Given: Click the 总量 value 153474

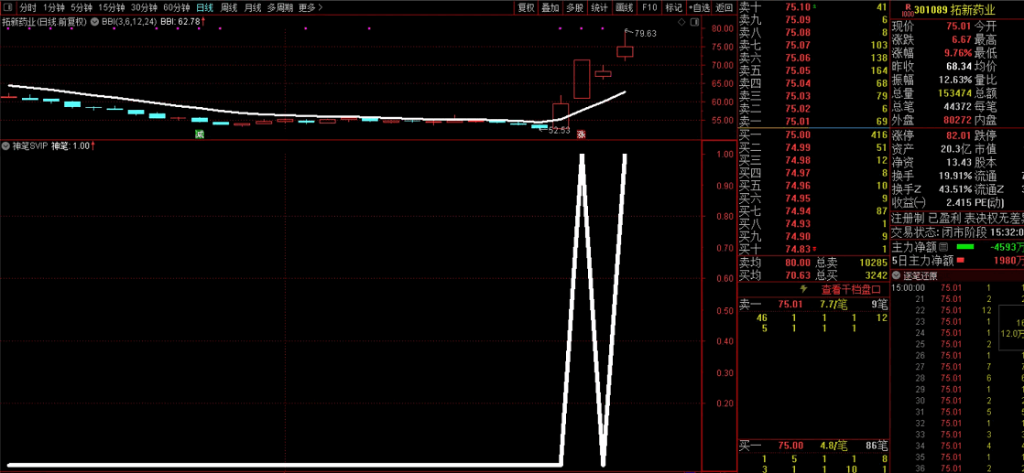Looking at the screenshot, I should [954, 93].
